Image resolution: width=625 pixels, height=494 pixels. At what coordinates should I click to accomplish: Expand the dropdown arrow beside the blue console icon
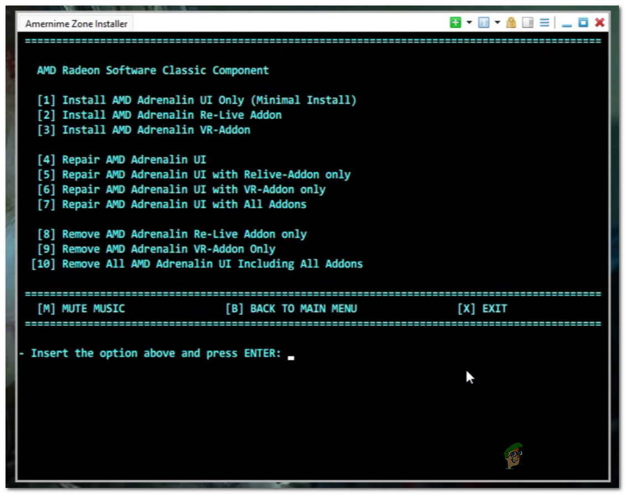498,22
